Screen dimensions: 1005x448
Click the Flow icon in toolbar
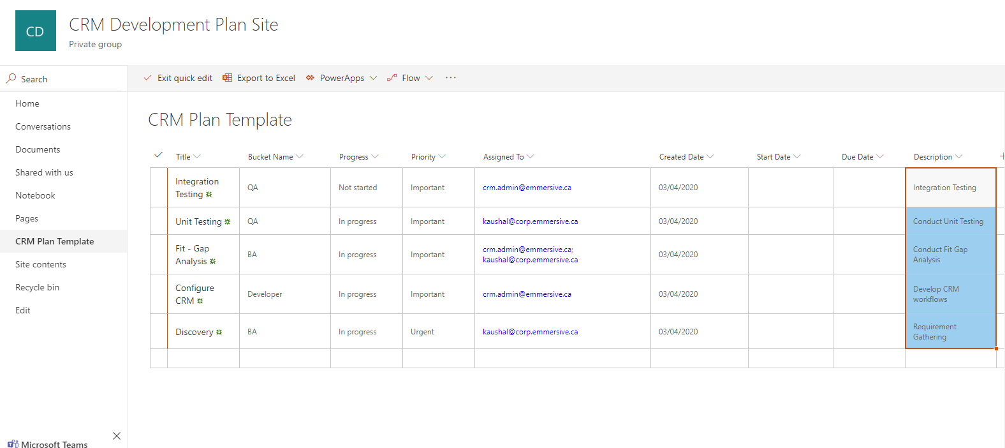pyautogui.click(x=392, y=78)
